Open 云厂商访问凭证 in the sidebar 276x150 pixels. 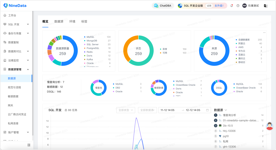(x=17, y=114)
